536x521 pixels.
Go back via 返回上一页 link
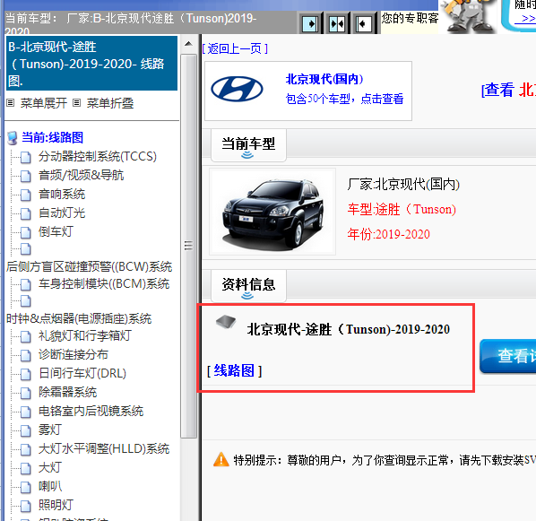pyautogui.click(x=235, y=48)
